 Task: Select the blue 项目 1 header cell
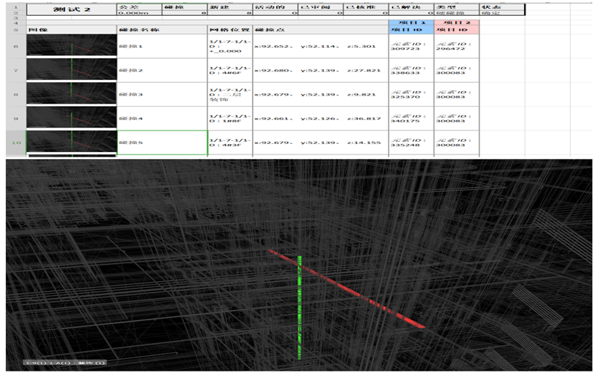412,22
